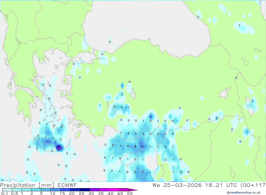
Task: Click the '11' precipitation value on the map
Action: (143, 147)
